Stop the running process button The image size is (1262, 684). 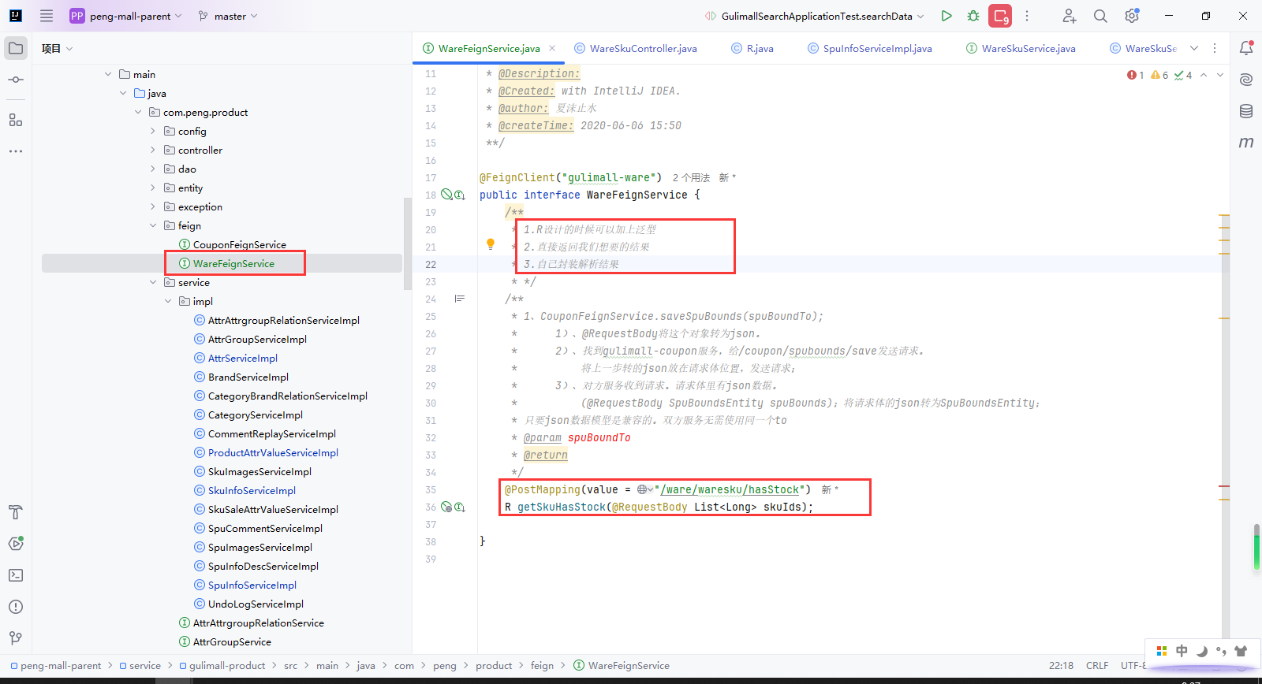pyautogui.click(x=1000, y=16)
